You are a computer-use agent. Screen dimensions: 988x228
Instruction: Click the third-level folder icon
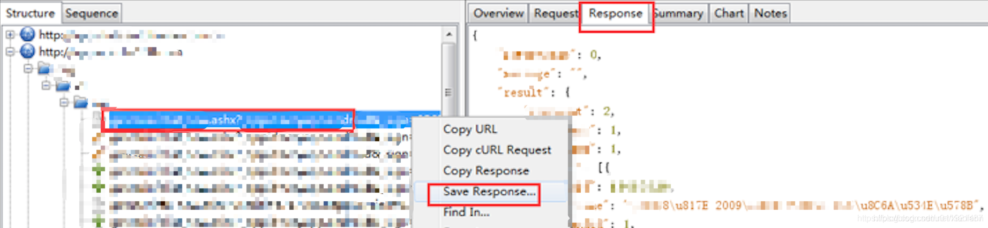coord(80,102)
